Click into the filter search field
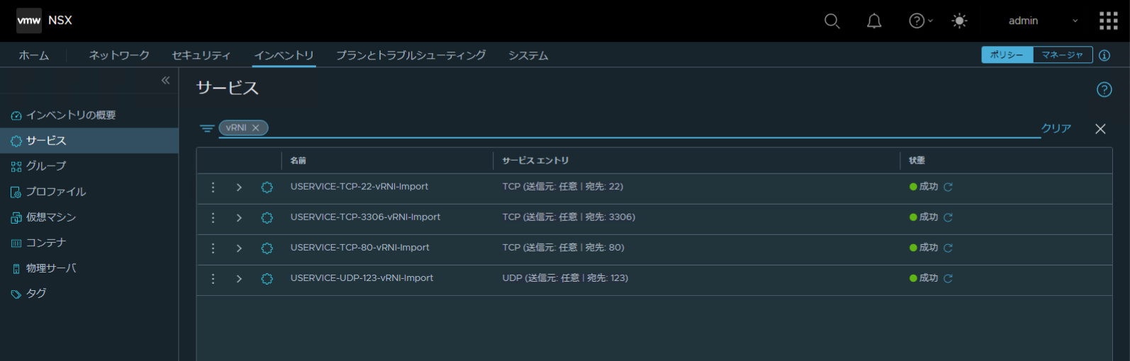The image size is (1130, 361). 638,128
